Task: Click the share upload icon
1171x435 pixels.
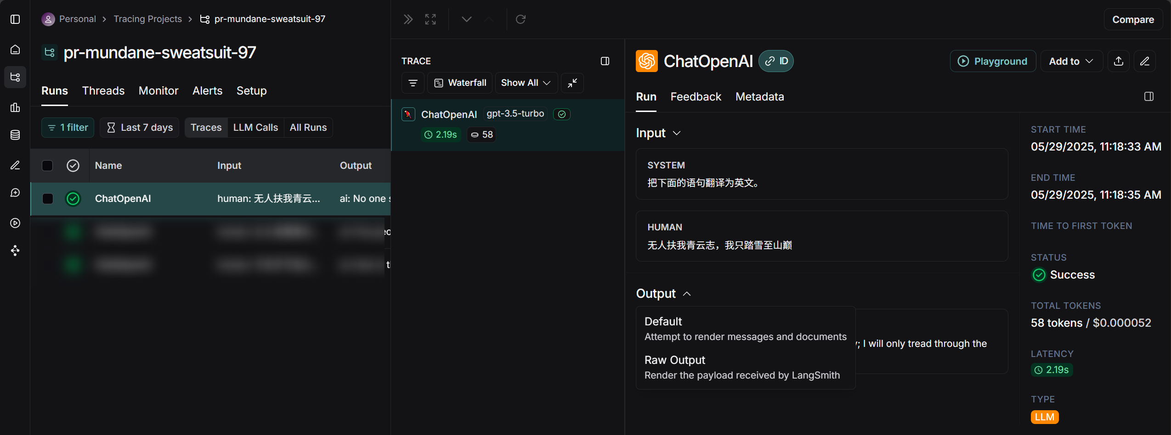Action: point(1119,61)
